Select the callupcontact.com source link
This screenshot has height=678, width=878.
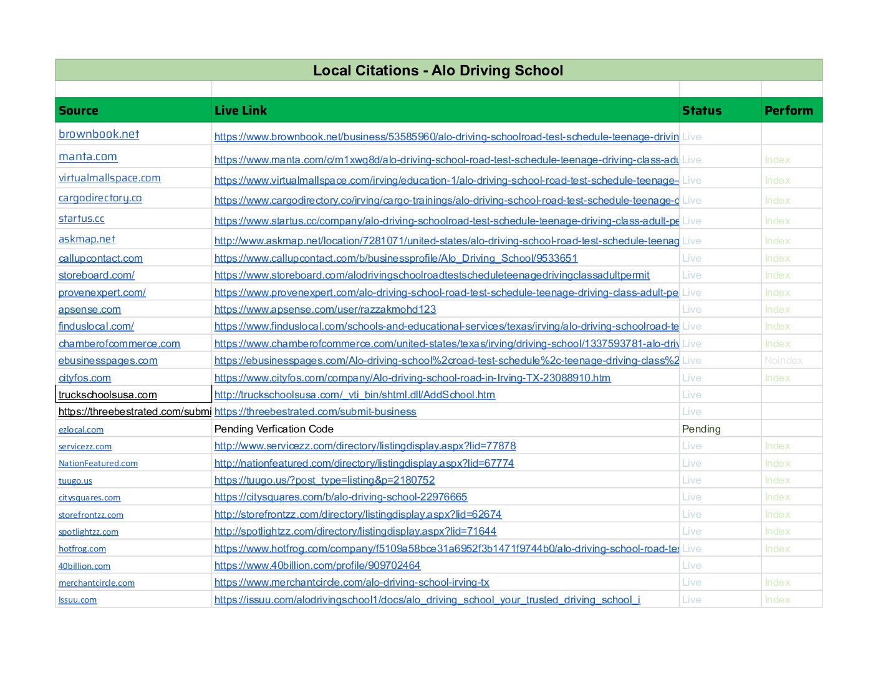click(x=100, y=258)
